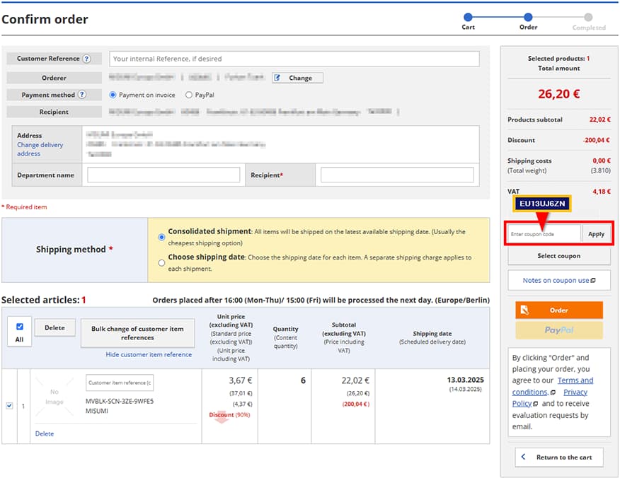The height and width of the screenshot is (478, 620).
Task: Open the Terms and conditions link
Action: point(552,386)
